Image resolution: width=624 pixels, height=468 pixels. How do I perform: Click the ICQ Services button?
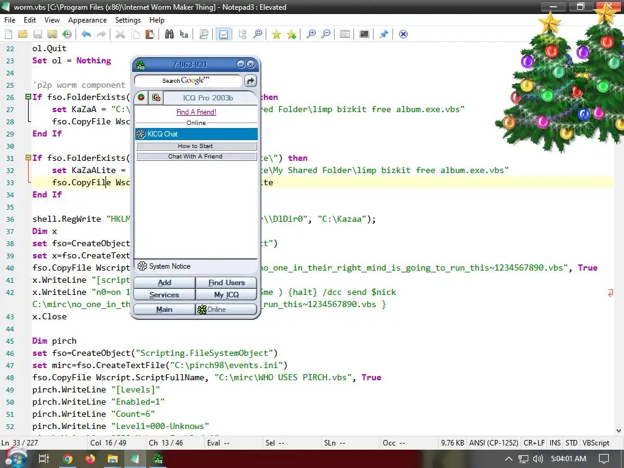[165, 295]
